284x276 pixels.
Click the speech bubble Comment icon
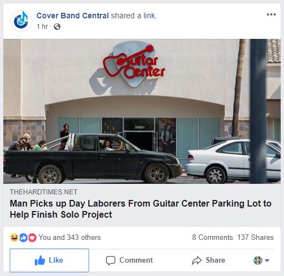click(110, 260)
